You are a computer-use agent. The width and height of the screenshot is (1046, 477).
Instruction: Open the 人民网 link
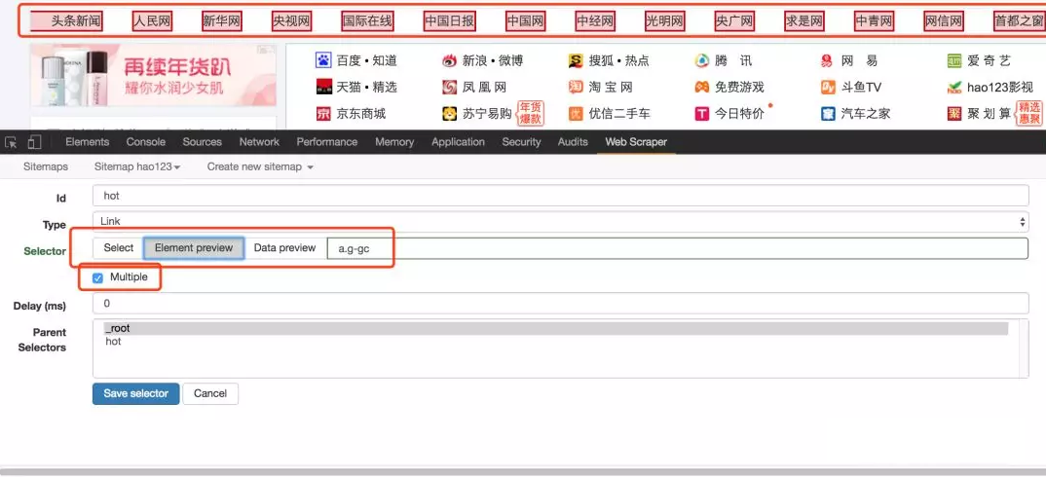point(152,21)
